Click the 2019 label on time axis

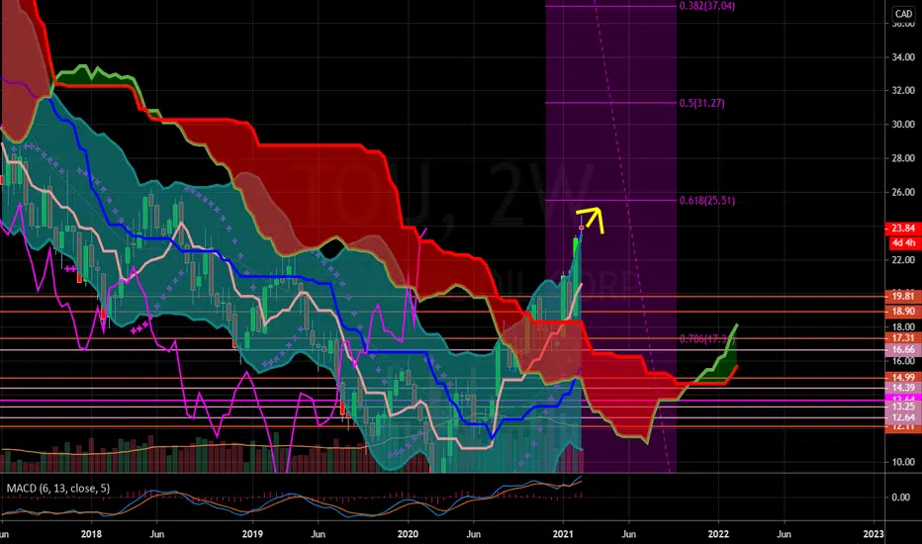252,534
